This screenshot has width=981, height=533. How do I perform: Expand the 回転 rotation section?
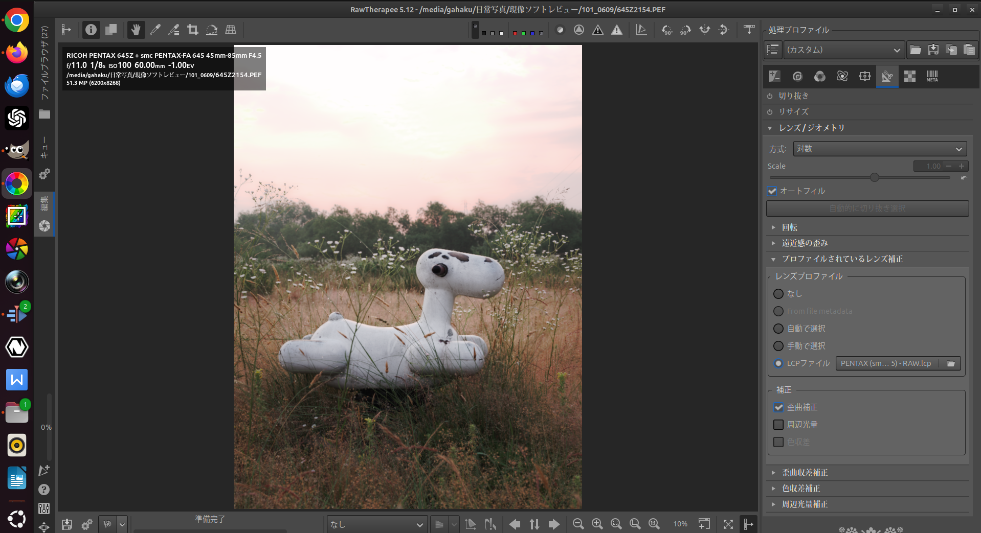[789, 227]
